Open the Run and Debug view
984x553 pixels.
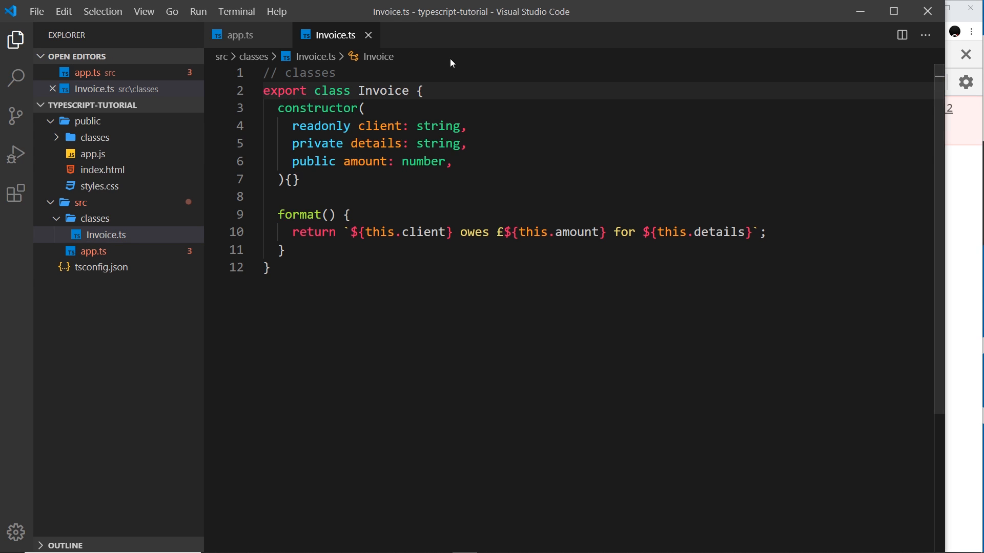coord(16,154)
